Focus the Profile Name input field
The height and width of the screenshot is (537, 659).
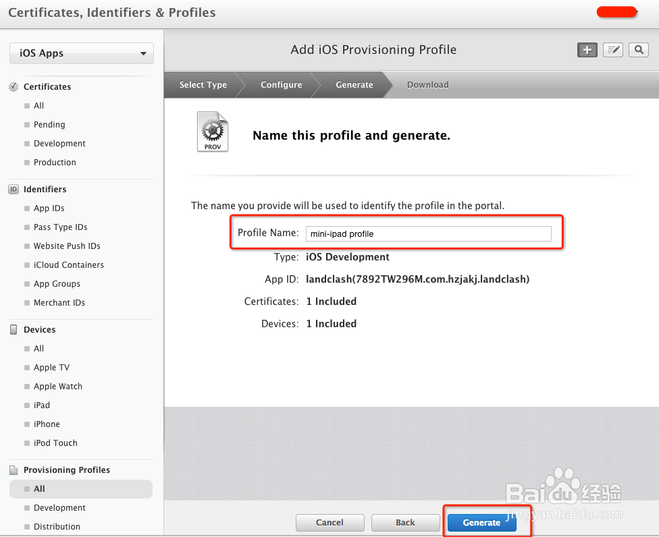(429, 234)
